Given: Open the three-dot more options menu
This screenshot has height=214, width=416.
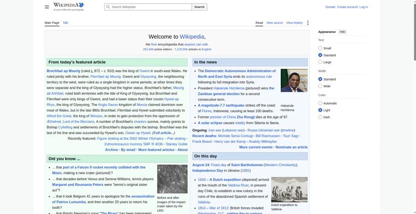Looking at the screenshot, I should (x=308, y=23).
